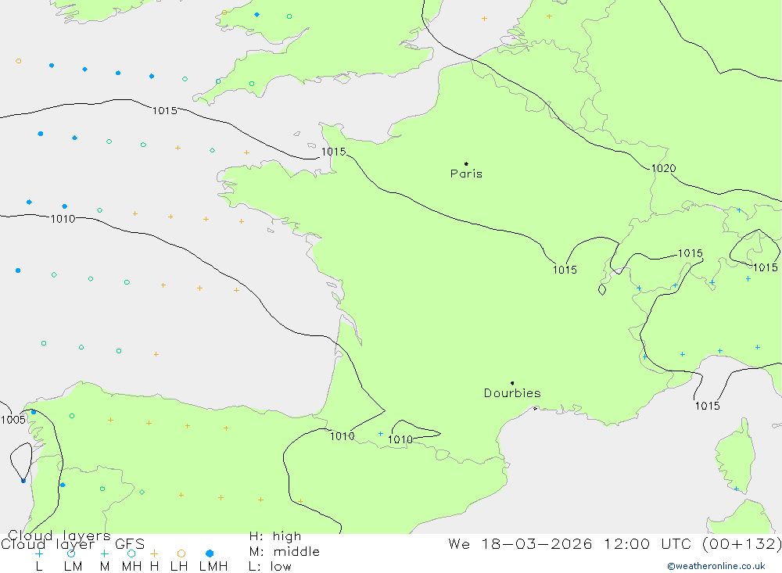Click the 'Paris' city label
Screen dimensions: 782x573
(466, 174)
